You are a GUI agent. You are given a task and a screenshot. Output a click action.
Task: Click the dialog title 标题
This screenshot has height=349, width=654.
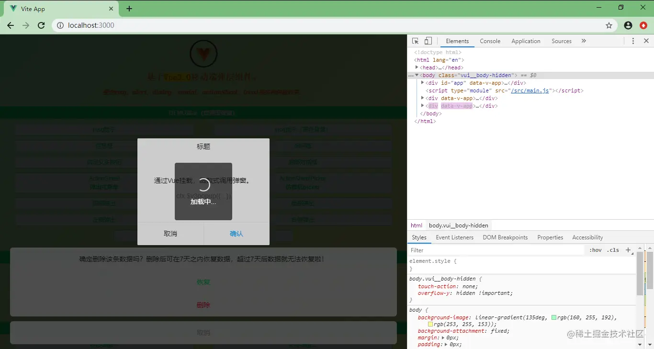pyautogui.click(x=203, y=146)
